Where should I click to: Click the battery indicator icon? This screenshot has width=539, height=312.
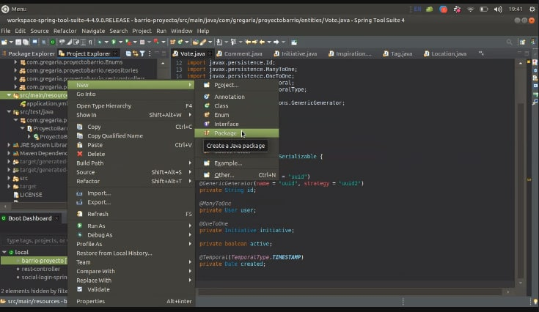click(484, 10)
